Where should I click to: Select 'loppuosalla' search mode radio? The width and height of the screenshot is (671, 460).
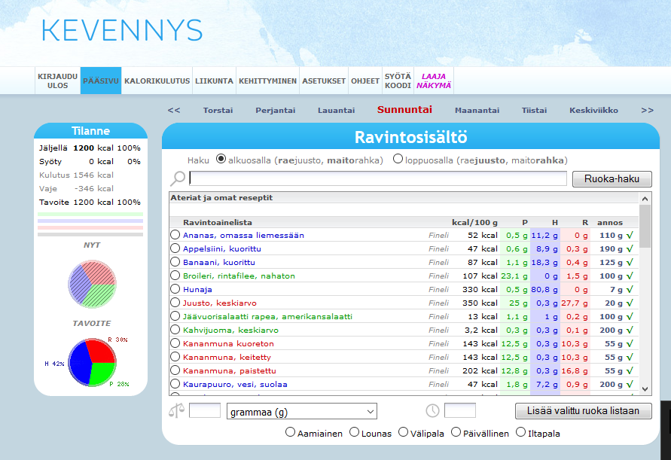pyautogui.click(x=398, y=159)
